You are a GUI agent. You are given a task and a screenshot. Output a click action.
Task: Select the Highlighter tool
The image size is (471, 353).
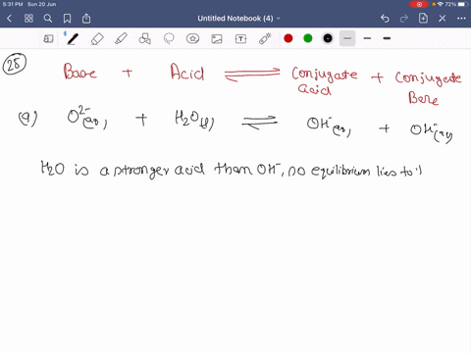pyautogui.click(x=121, y=39)
